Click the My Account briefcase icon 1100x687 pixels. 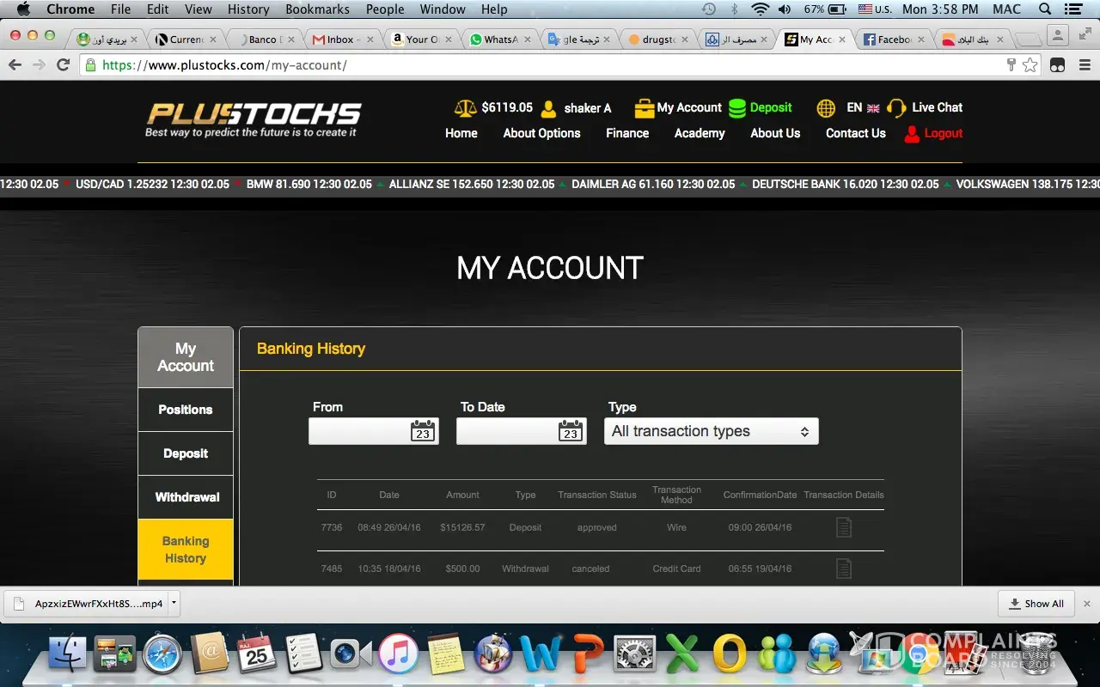tap(645, 108)
